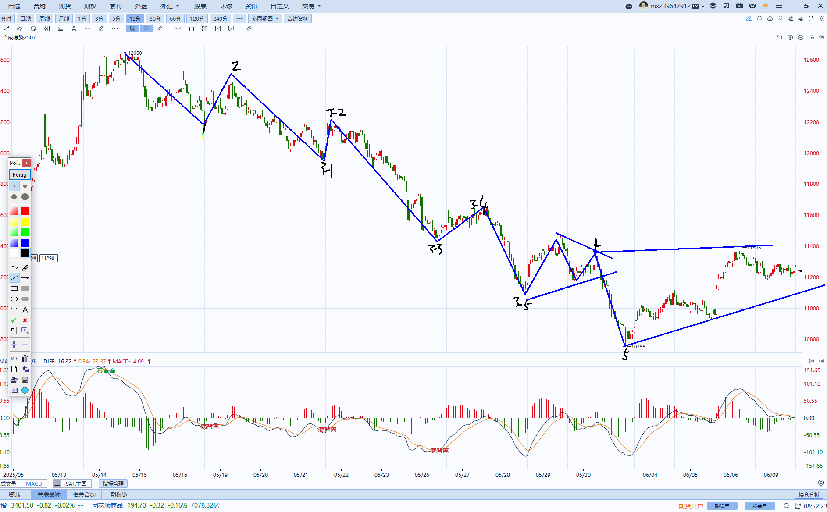Switch the chart to the 日线 period
This screenshot has width=827, height=512.
pos(26,18)
